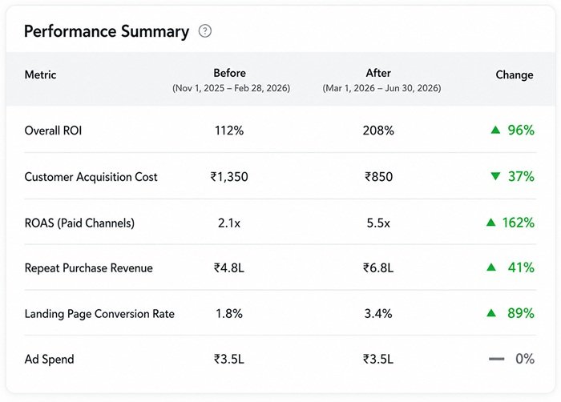
Task: Click the date range Mar 1, 2026 – Jun 30, 2026
Action: tap(381, 88)
